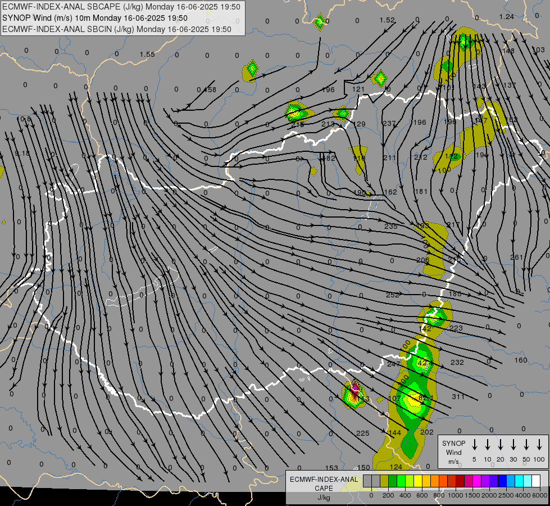This screenshot has width=550, height=506.
Task: Click the 600 tick label on CAPE legend
Action: (422, 495)
